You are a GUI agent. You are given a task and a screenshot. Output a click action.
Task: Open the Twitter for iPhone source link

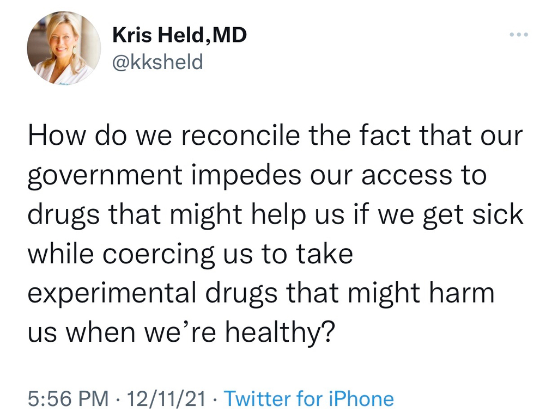click(x=309, y=399)
